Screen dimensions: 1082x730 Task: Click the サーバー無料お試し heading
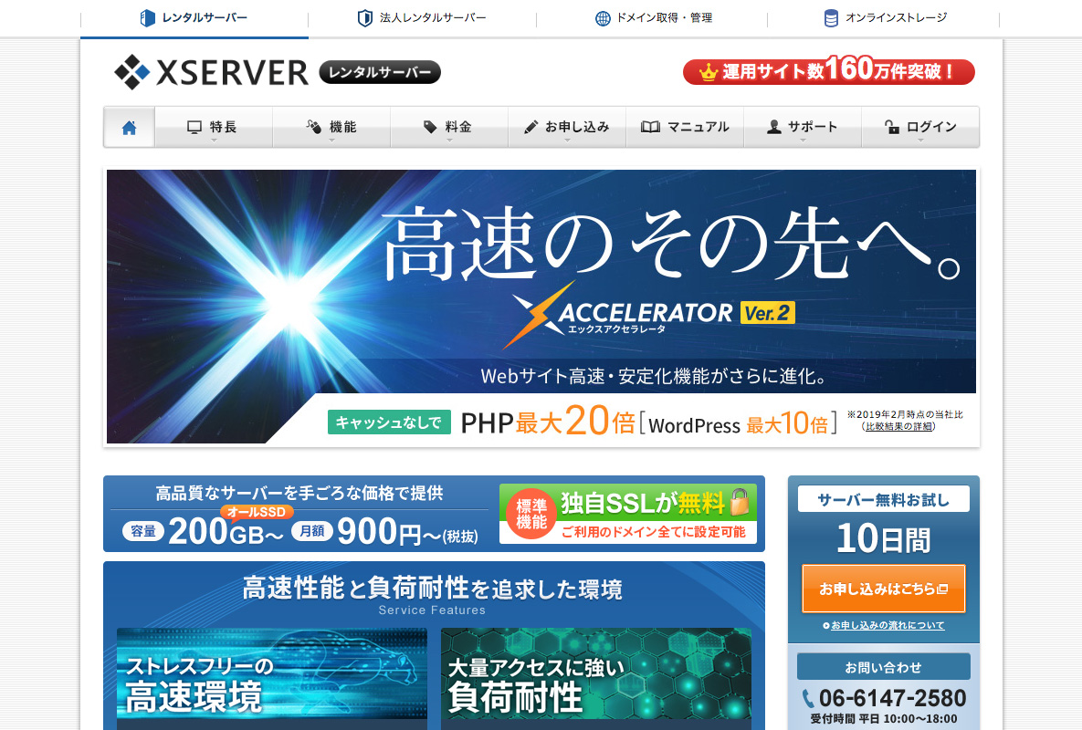click(883, 499)
